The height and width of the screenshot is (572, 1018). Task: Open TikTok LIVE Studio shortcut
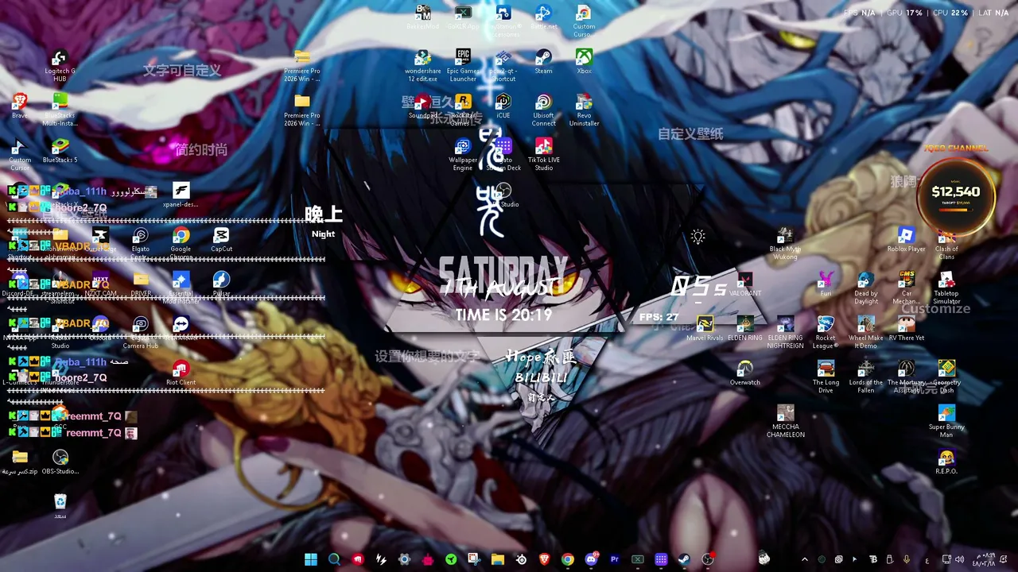click(x=544, y=155)
